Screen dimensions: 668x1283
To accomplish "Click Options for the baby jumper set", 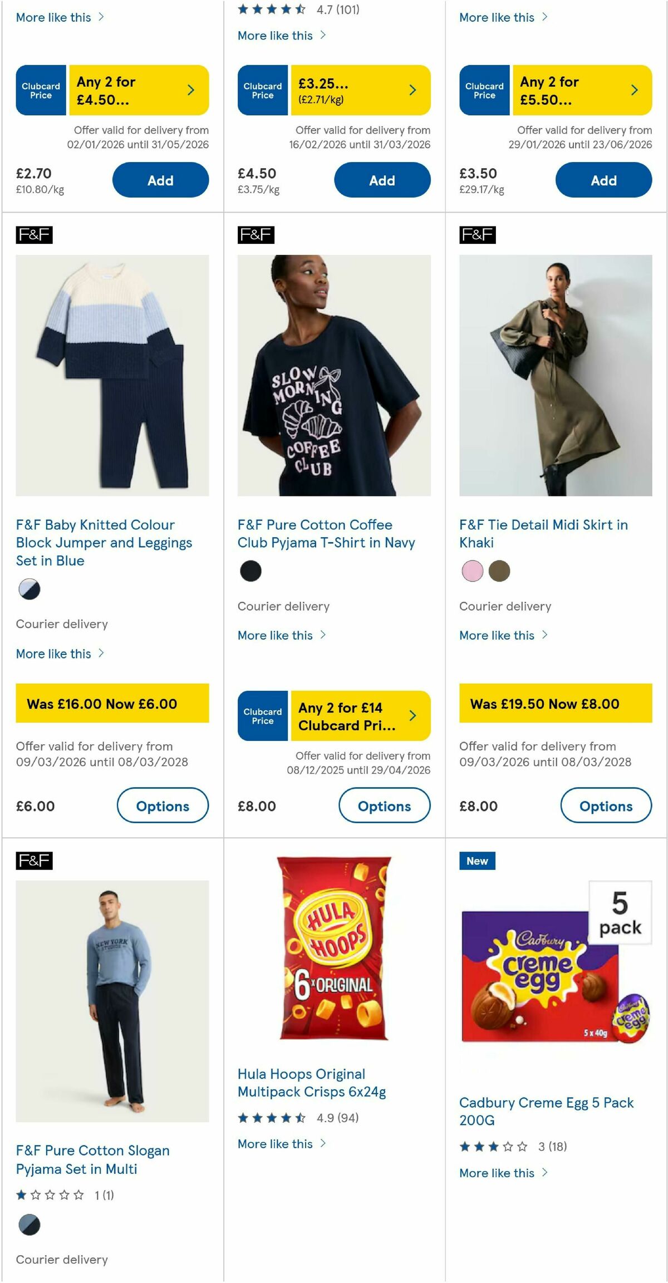I will tap(163, 805).
